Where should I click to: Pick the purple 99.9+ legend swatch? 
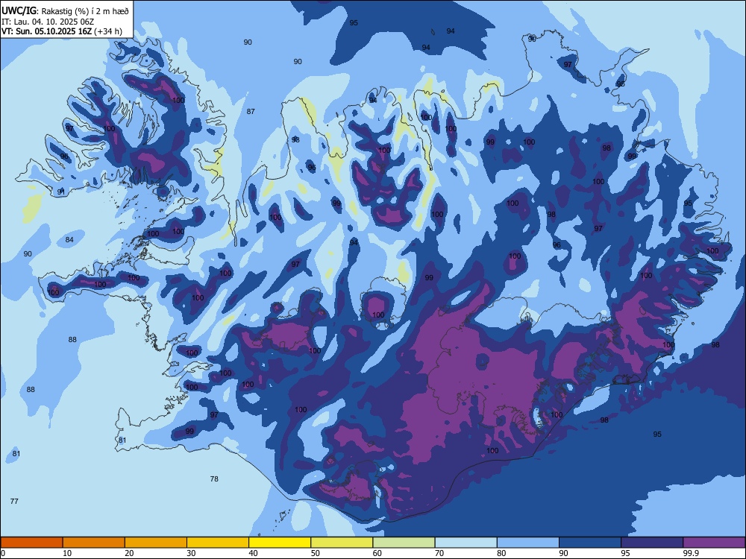coord(714,543)
